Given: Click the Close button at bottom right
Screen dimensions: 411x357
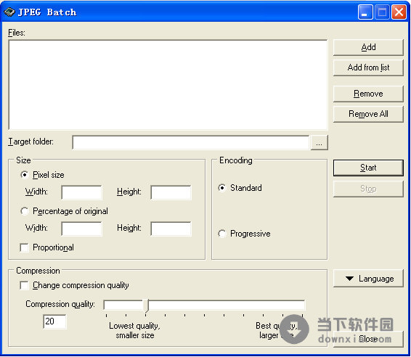Looking at the screenshot, I should point(368,339).
